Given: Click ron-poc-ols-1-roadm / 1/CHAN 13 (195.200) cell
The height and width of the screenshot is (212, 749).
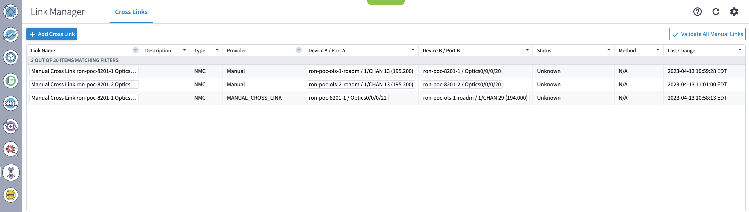Looking at the screenshot, I should pyautogui.click(x=361, y=71).
